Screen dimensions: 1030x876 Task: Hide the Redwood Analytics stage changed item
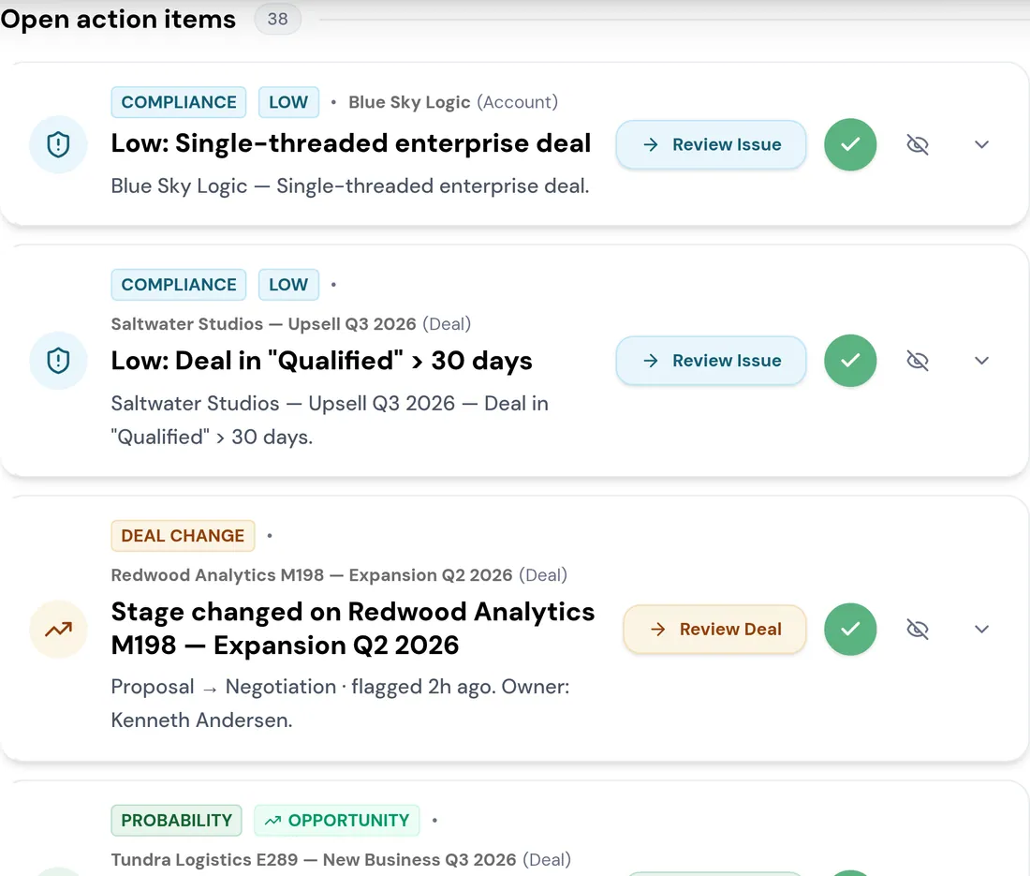click(x=917, y=630)
